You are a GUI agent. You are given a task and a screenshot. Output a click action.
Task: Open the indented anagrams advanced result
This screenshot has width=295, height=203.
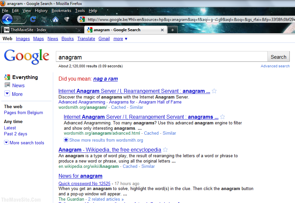[x=141, y=117]
